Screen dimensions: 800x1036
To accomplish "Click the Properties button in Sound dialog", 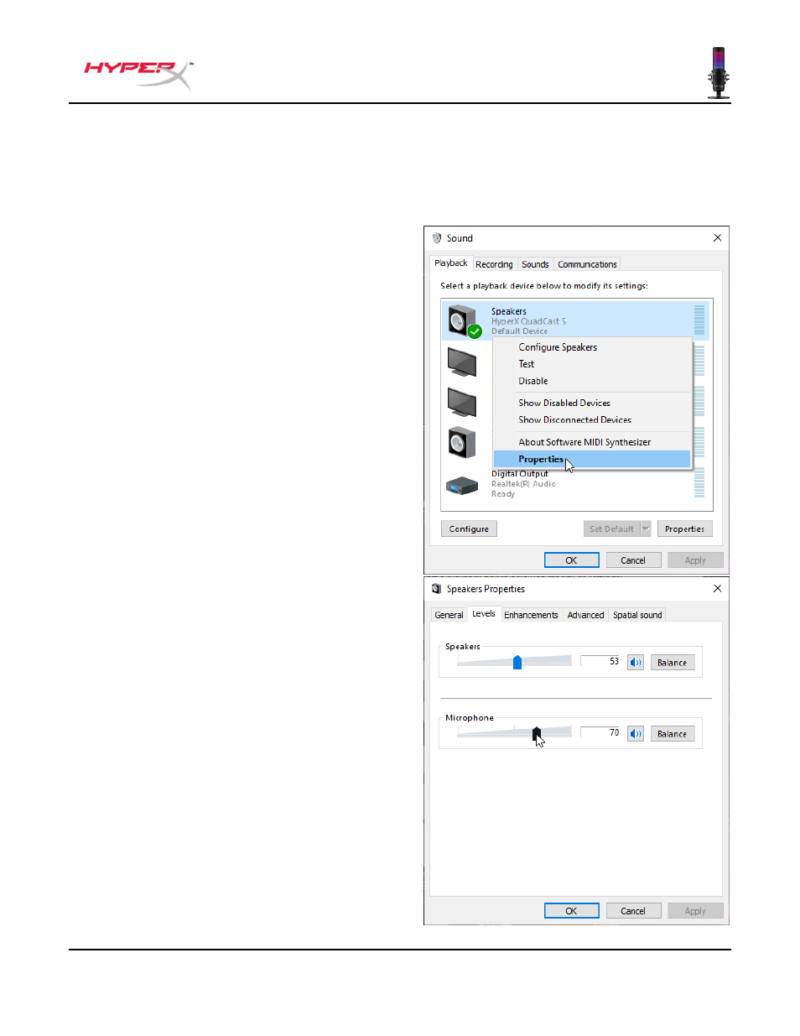I will [685, 529].
